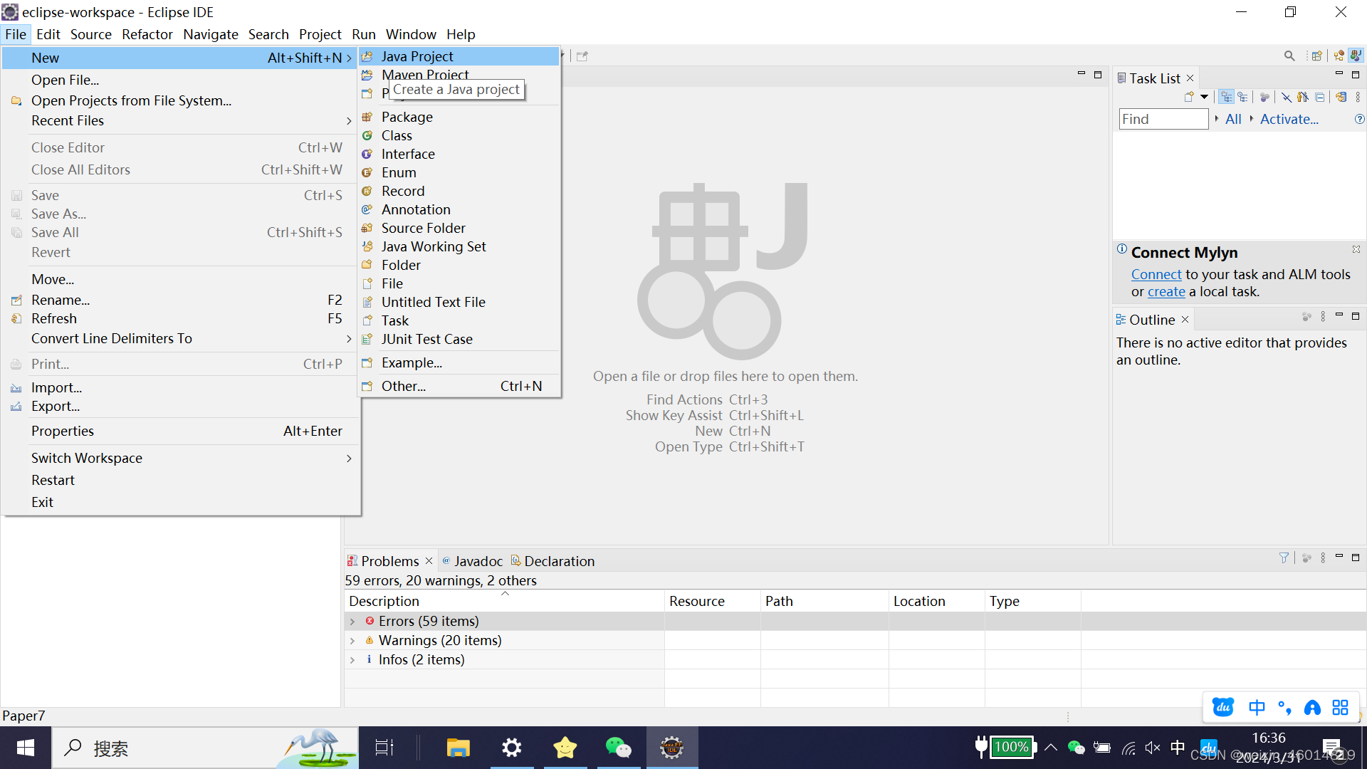Switch to the Javadoc tab

coord(478,560)
